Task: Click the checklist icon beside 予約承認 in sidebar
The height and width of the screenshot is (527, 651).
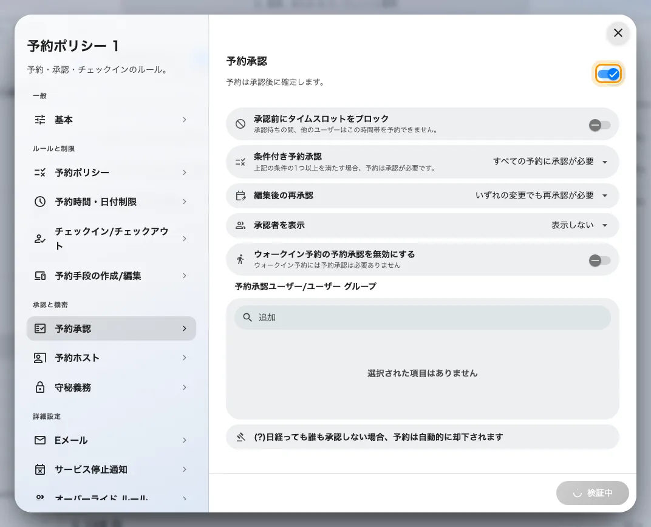Action: 40,328
